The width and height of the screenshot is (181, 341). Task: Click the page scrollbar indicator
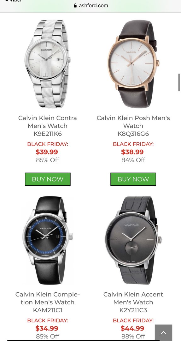pos(179,82)
